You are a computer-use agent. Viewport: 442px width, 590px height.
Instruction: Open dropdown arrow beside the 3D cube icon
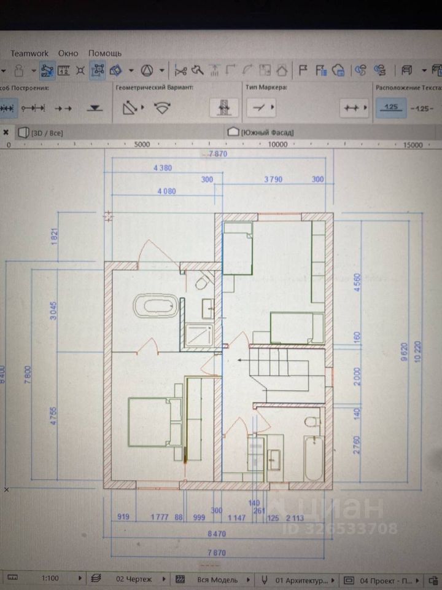(131, 70)
